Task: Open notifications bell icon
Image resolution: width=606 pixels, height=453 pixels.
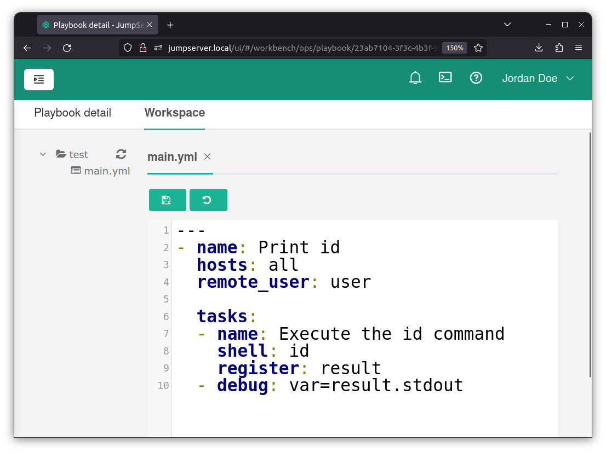Action: coord(415,78)
